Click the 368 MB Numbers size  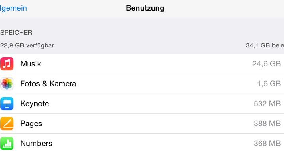[267, 144]
